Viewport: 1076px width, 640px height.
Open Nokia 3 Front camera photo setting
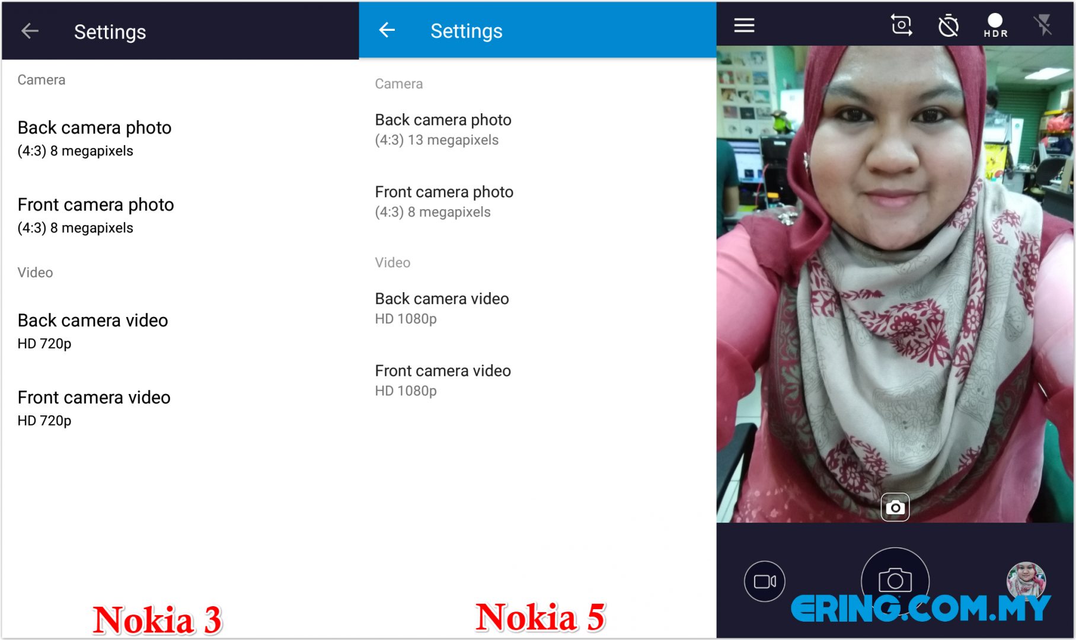pyautogui.click(x=180, y=216)
